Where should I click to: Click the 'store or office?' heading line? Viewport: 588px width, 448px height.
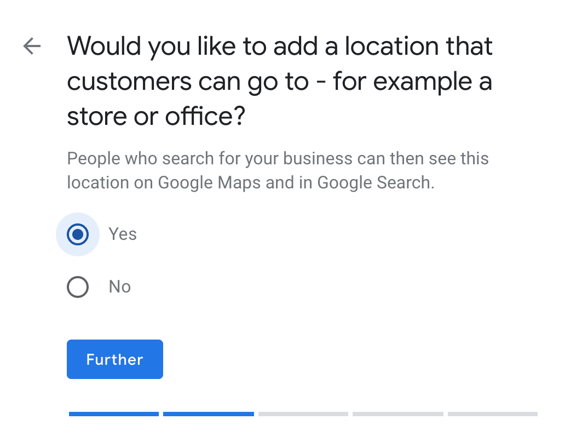[156, 116]
